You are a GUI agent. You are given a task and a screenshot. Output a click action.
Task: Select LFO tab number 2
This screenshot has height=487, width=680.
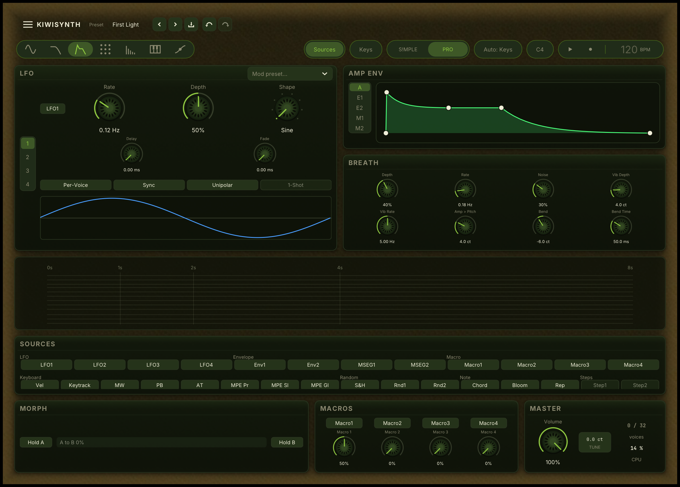point(27,157)
